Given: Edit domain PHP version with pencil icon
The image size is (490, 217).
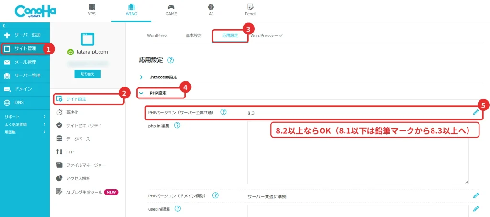Looking at the screenshot, I should click(x=476, y=196).
